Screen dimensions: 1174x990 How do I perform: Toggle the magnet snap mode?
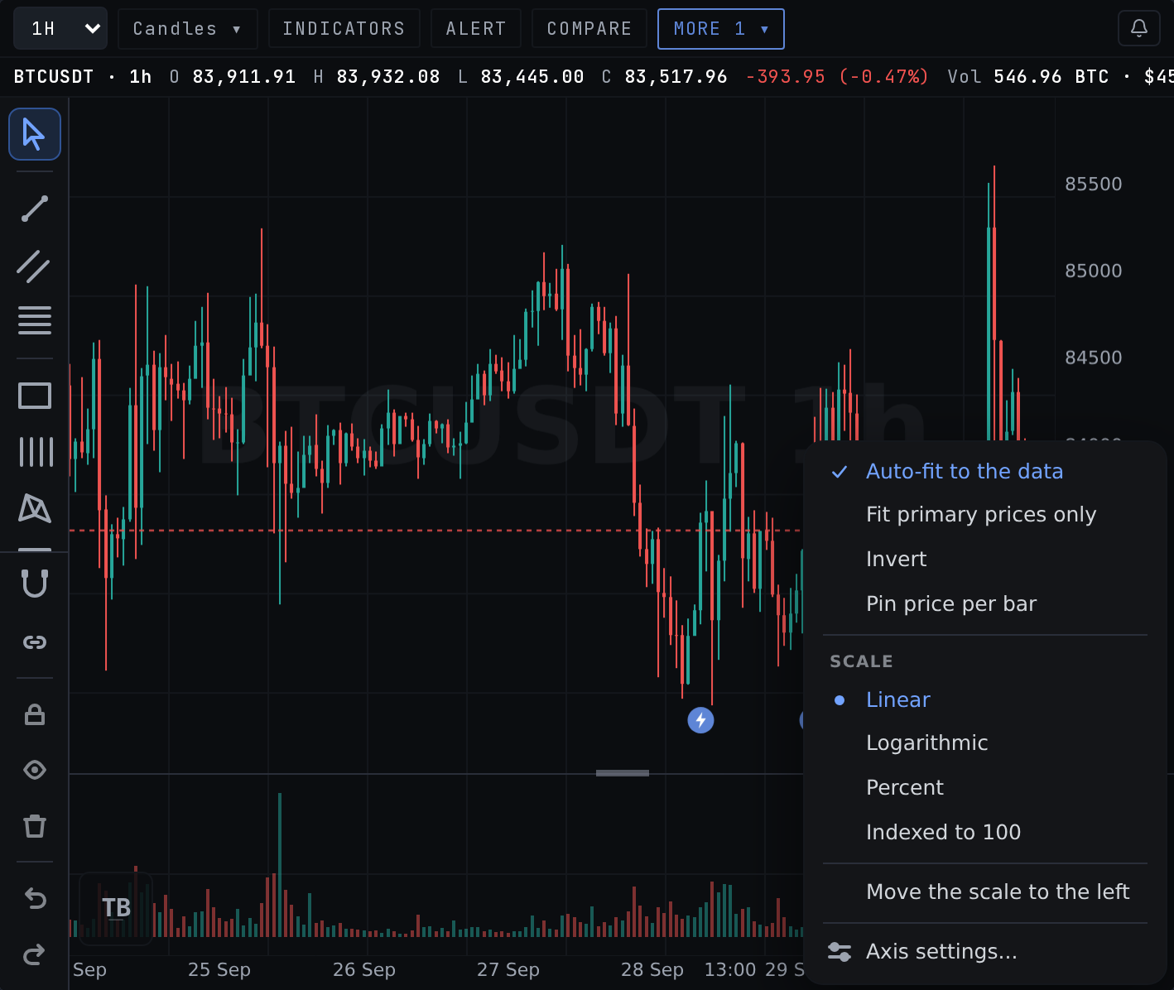tap(34, 584)
